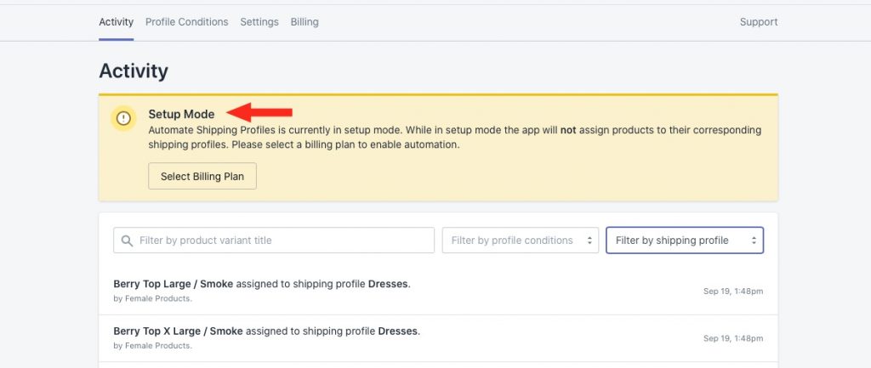This screenshot has width=871, height=368.
Task: Click the Setup Mode warning exclamation icon
Action: pyautogui.click(x=123, y=118)
